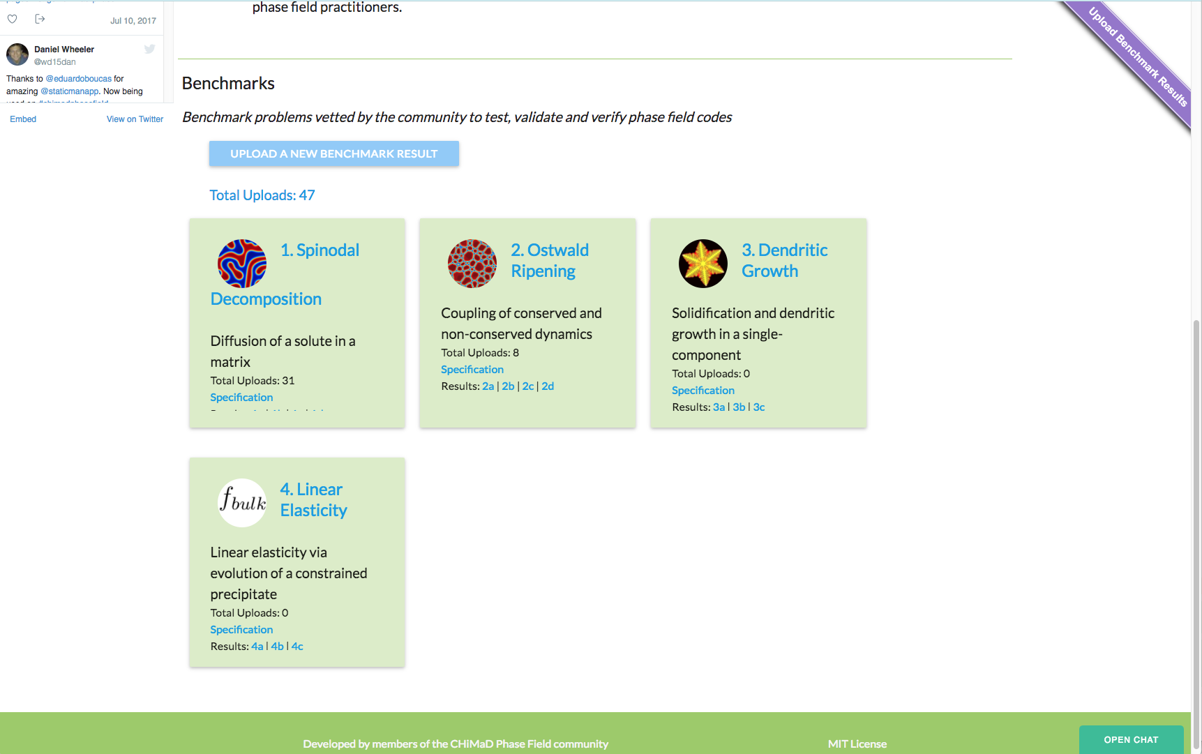
Task: Open the @wd15dan handle link
Action: 55,61
